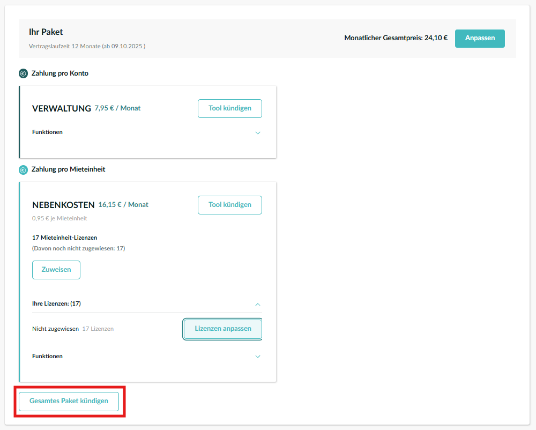Image resolution: width=536 pixels, height=430 pixels.
Task: Click the Funktionen label in the VERWALTUNG card
Action: pyautogui.click(x=47, y=132)
